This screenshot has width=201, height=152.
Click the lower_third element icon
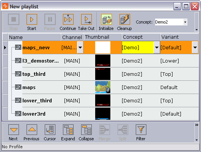(x=18, y=100)
